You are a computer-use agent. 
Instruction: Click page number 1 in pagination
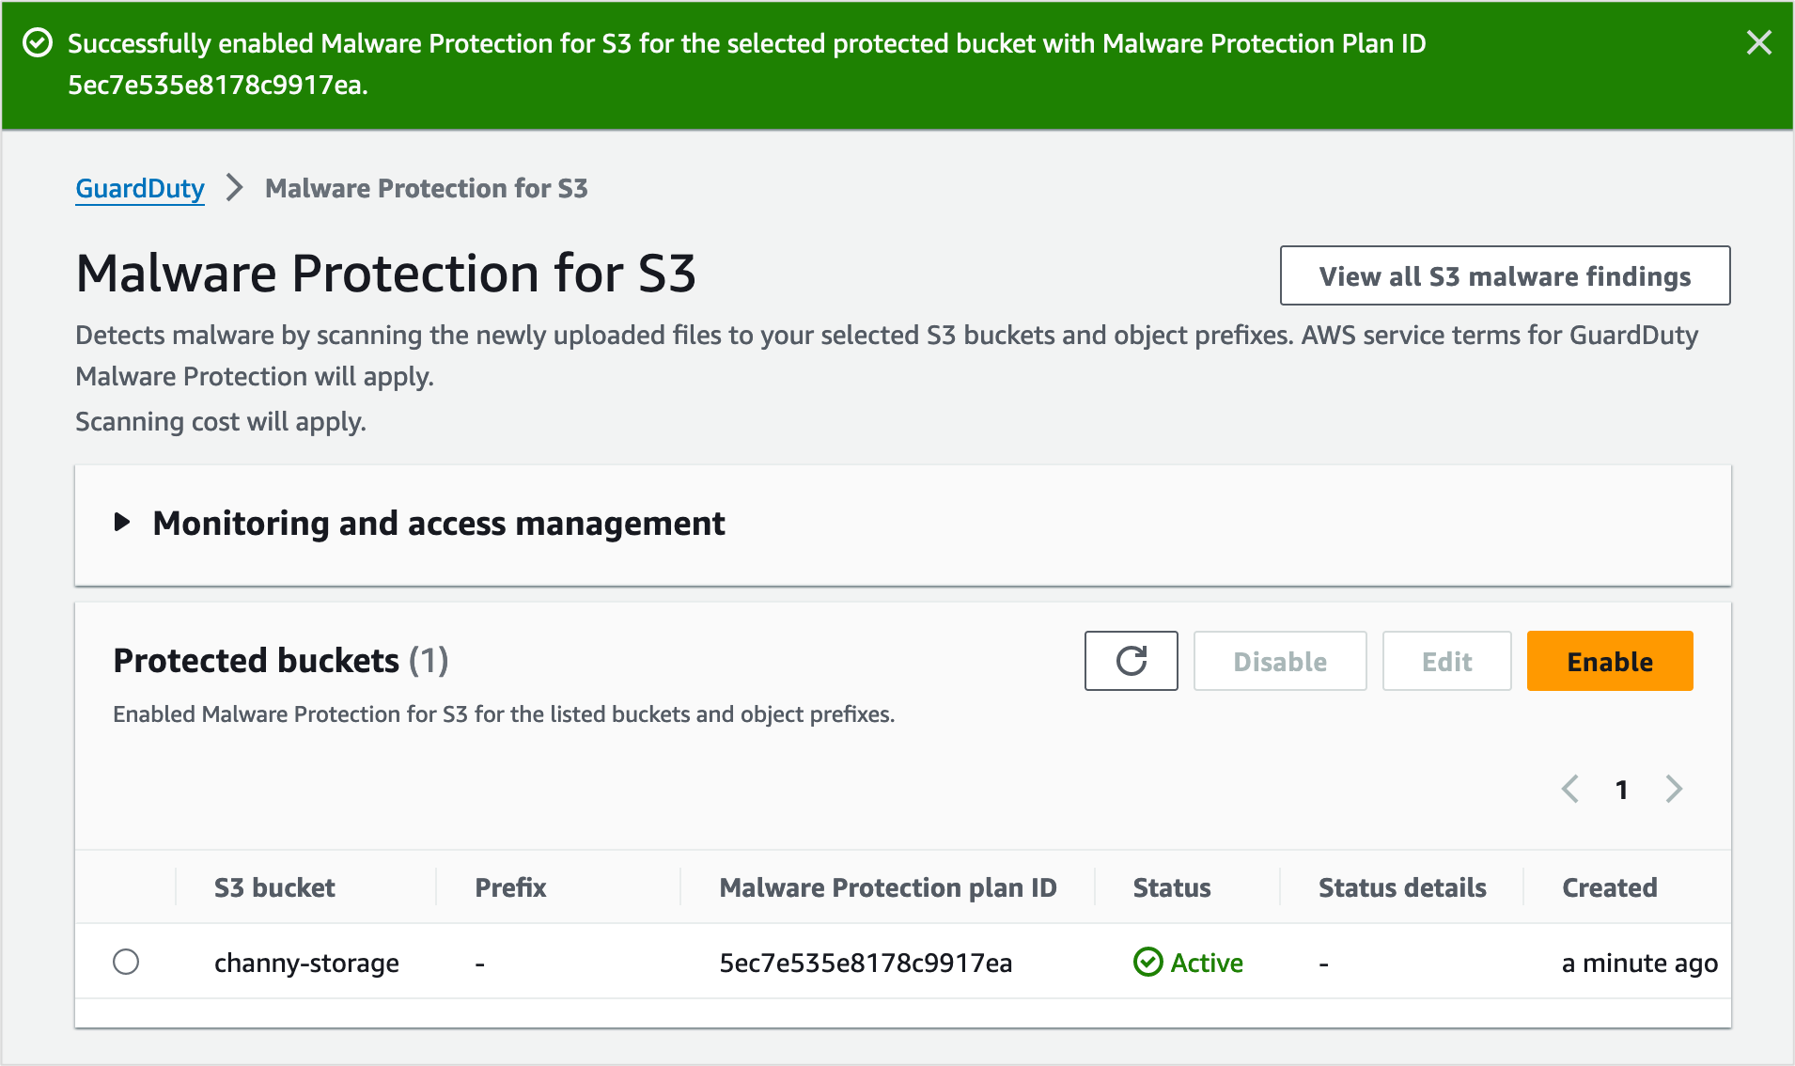(x=1621, y=790)
